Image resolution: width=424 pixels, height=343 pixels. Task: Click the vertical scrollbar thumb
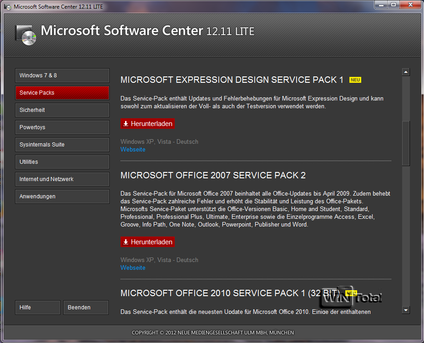406,143
